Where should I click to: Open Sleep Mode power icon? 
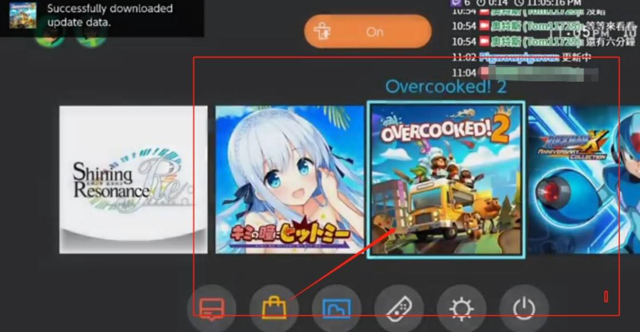click(x=524, y=309)
